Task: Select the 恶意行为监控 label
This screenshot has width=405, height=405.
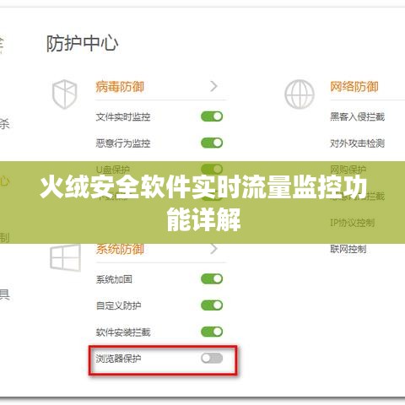Action: click(x=123, y=143)
